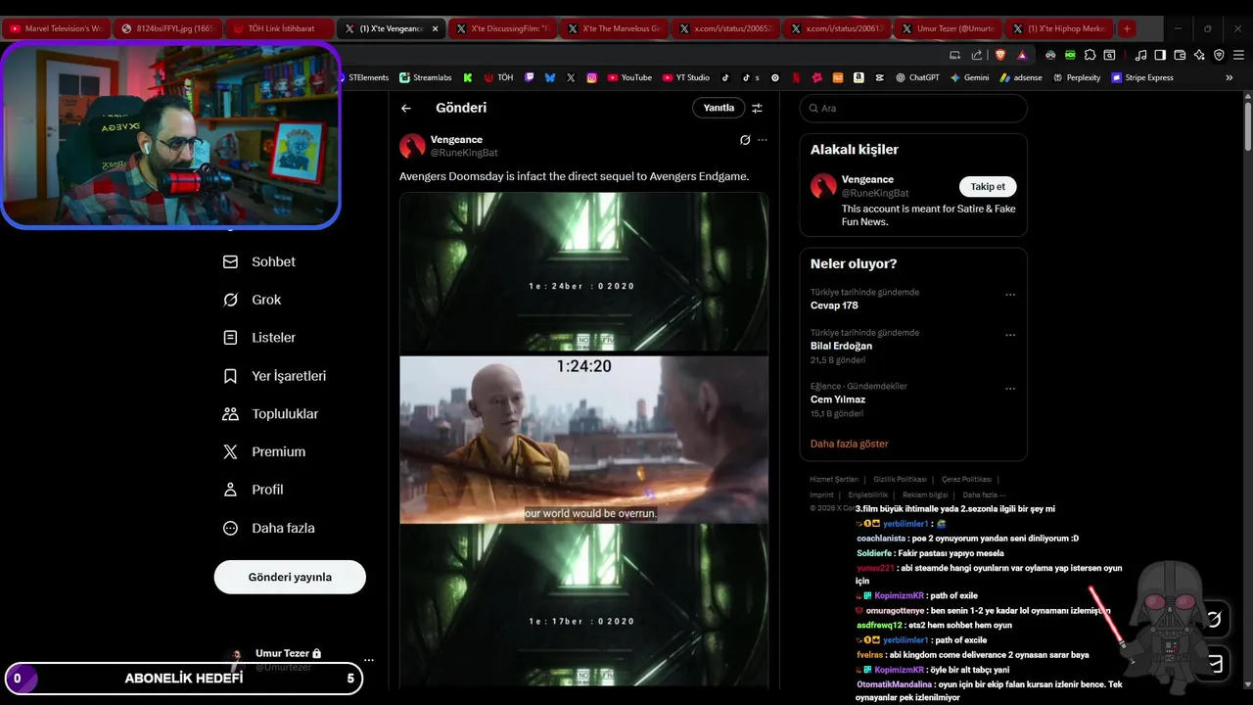Open the Premium page
The width and height of the screenshot is (1253, 705).
264,451
